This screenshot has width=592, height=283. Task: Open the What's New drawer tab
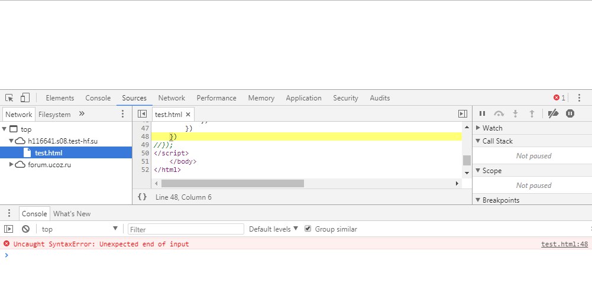click(x=72, y=213)
